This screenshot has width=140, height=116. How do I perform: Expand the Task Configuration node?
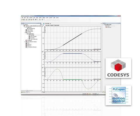28,39
